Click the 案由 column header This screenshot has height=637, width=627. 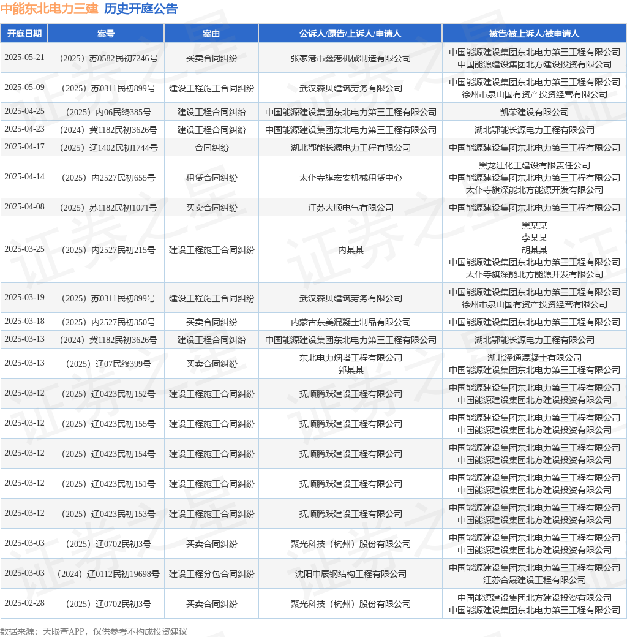pyautogui.click(x=211, y=34)
